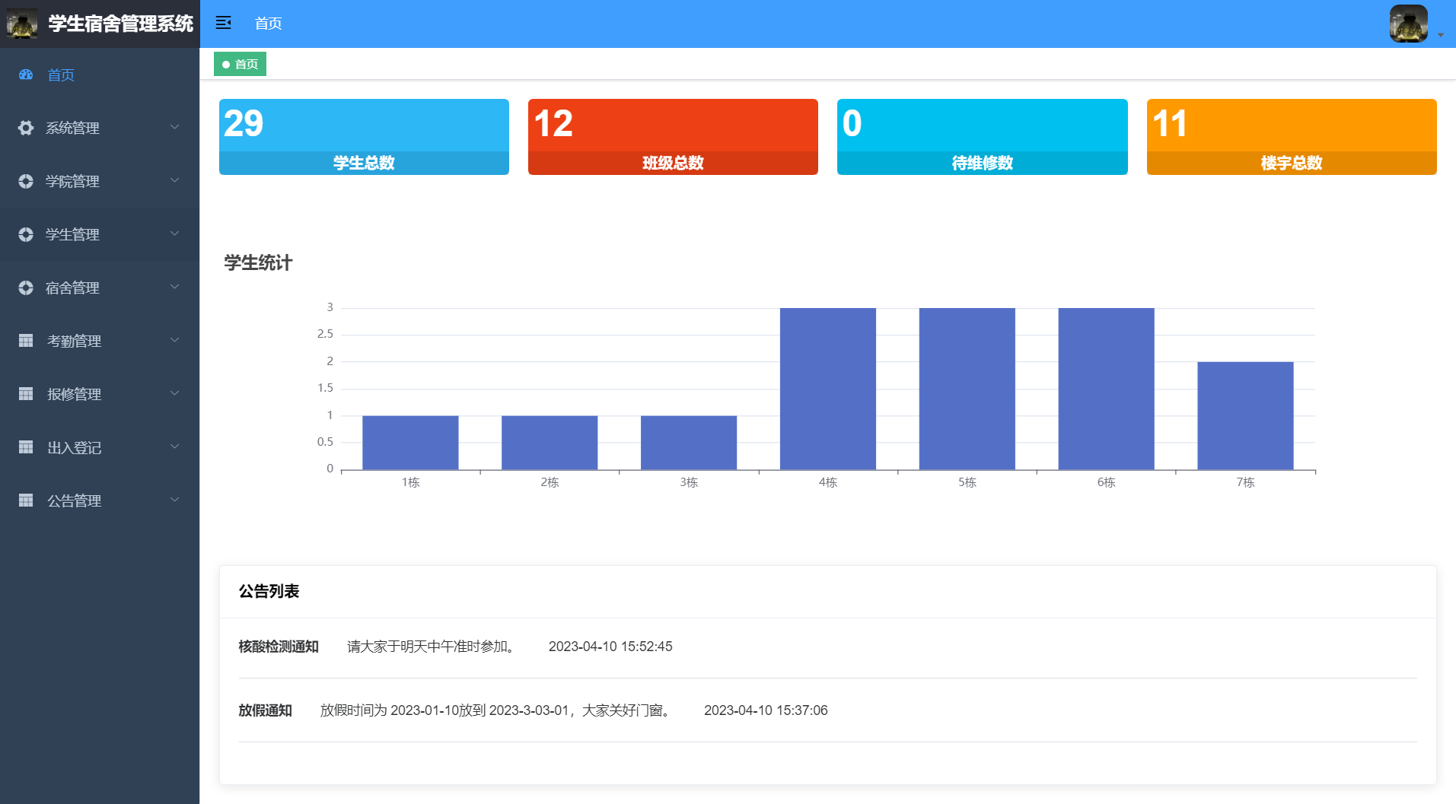Click the chart bar for 6栋

coord(1106,389)
